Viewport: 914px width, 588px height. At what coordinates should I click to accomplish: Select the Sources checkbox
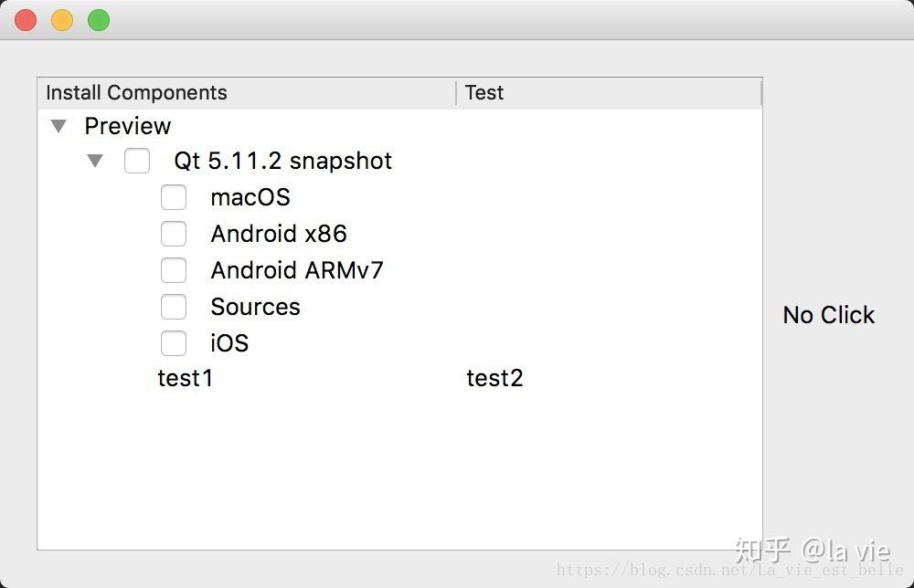point(174,307)
